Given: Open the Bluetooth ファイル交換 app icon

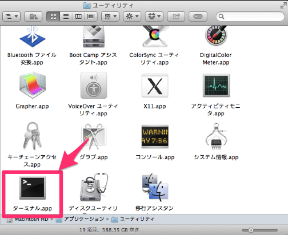Looking at the screenshot, I should (33, 37).
